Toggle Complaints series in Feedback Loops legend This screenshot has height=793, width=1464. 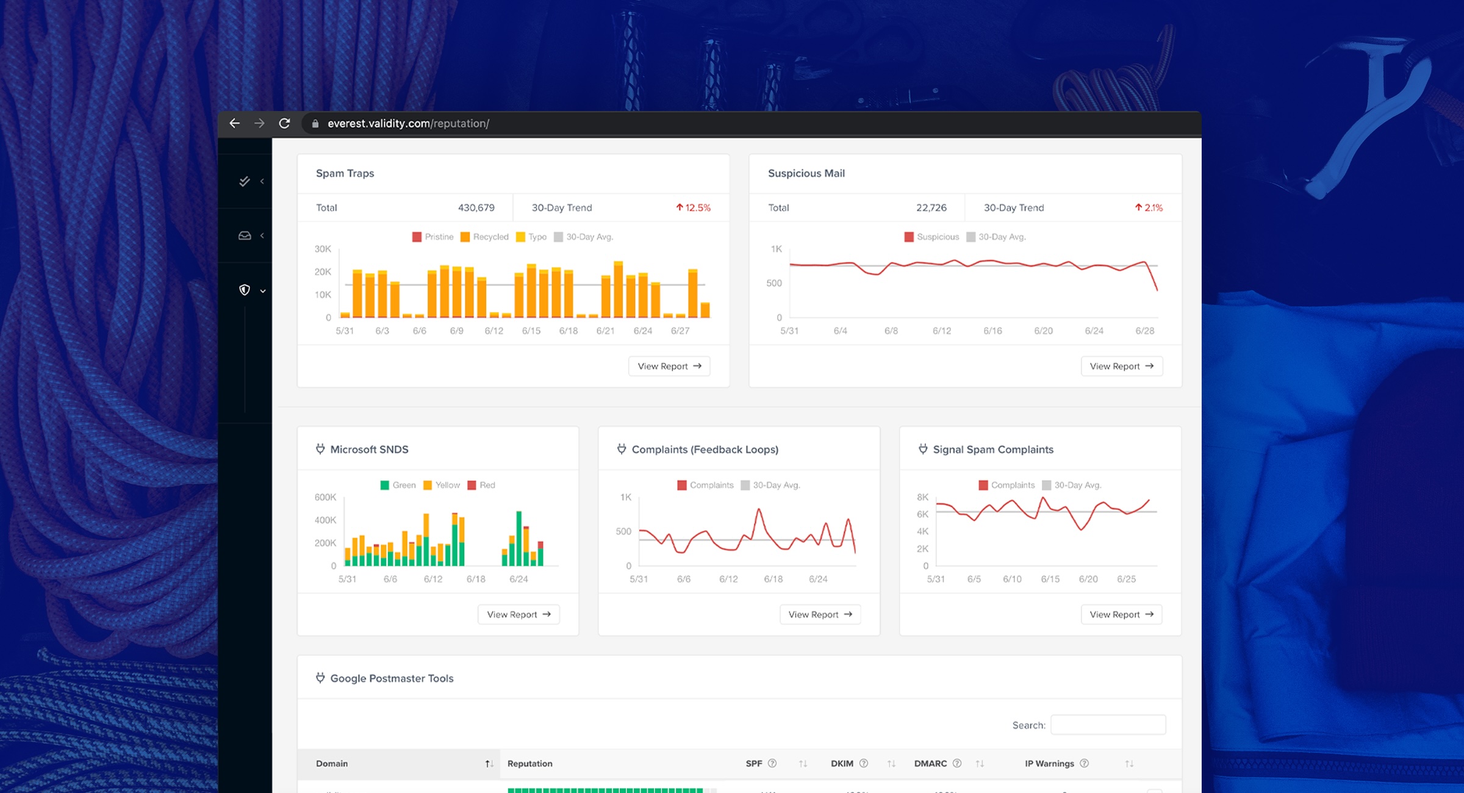click(705, 485)
